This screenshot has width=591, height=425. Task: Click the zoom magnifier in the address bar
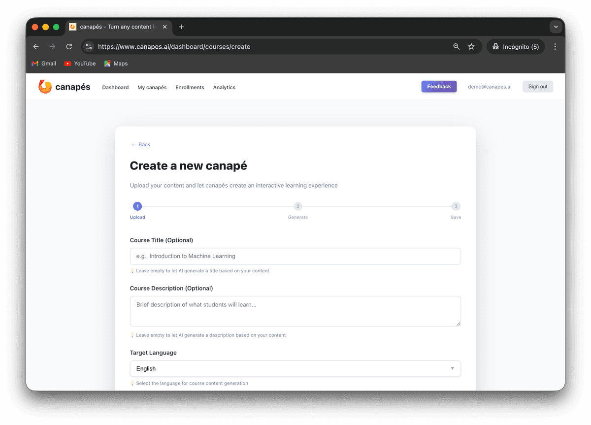(x=456, y=46)
